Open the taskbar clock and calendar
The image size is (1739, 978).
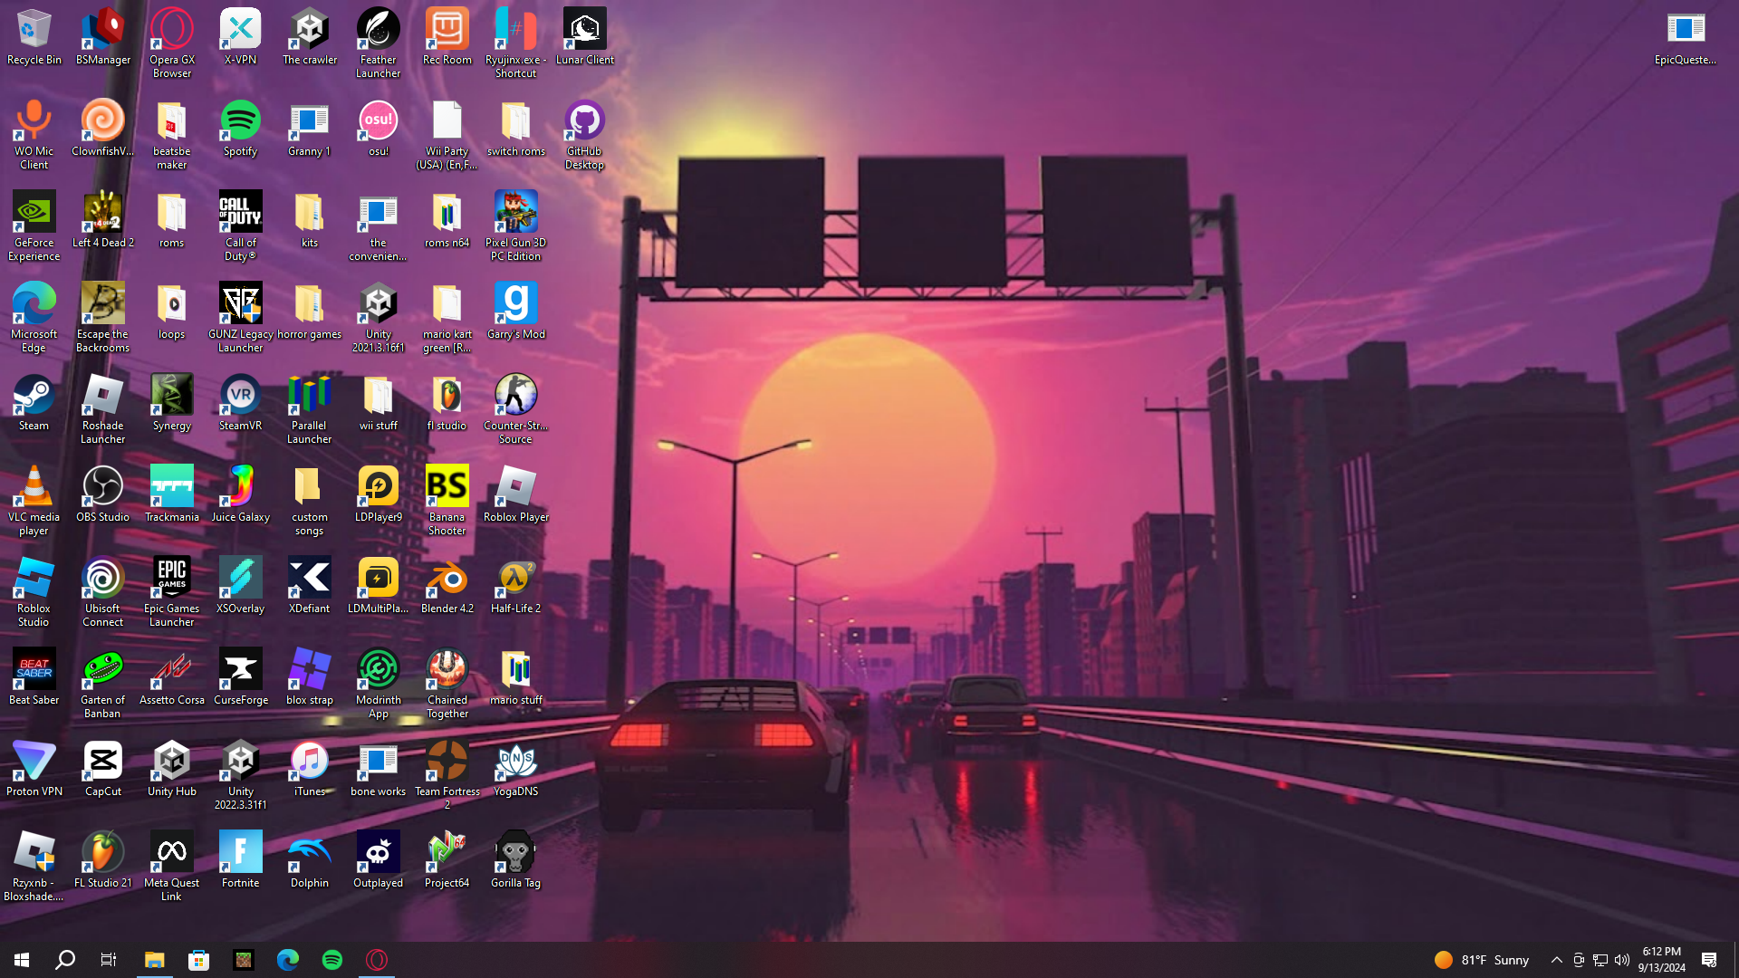[1662, 960]
